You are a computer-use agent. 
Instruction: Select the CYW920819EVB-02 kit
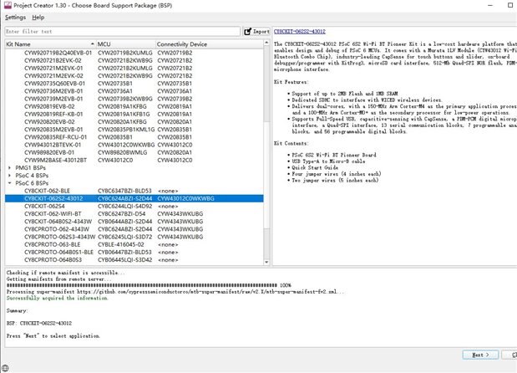(x=49, y=106)
